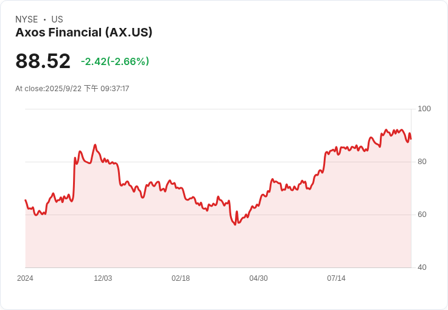448x310 pixels.
Task: Select the 07/14 x-axis date label
Action: click(x=336, y=278)
